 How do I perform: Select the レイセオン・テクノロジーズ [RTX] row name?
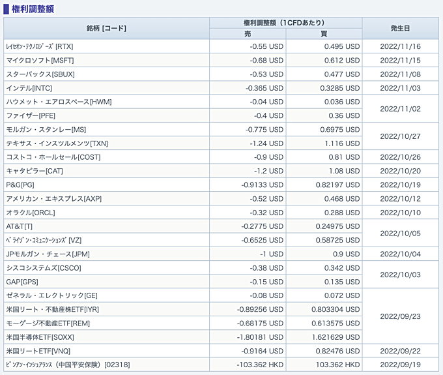click(x=40, y=46)
